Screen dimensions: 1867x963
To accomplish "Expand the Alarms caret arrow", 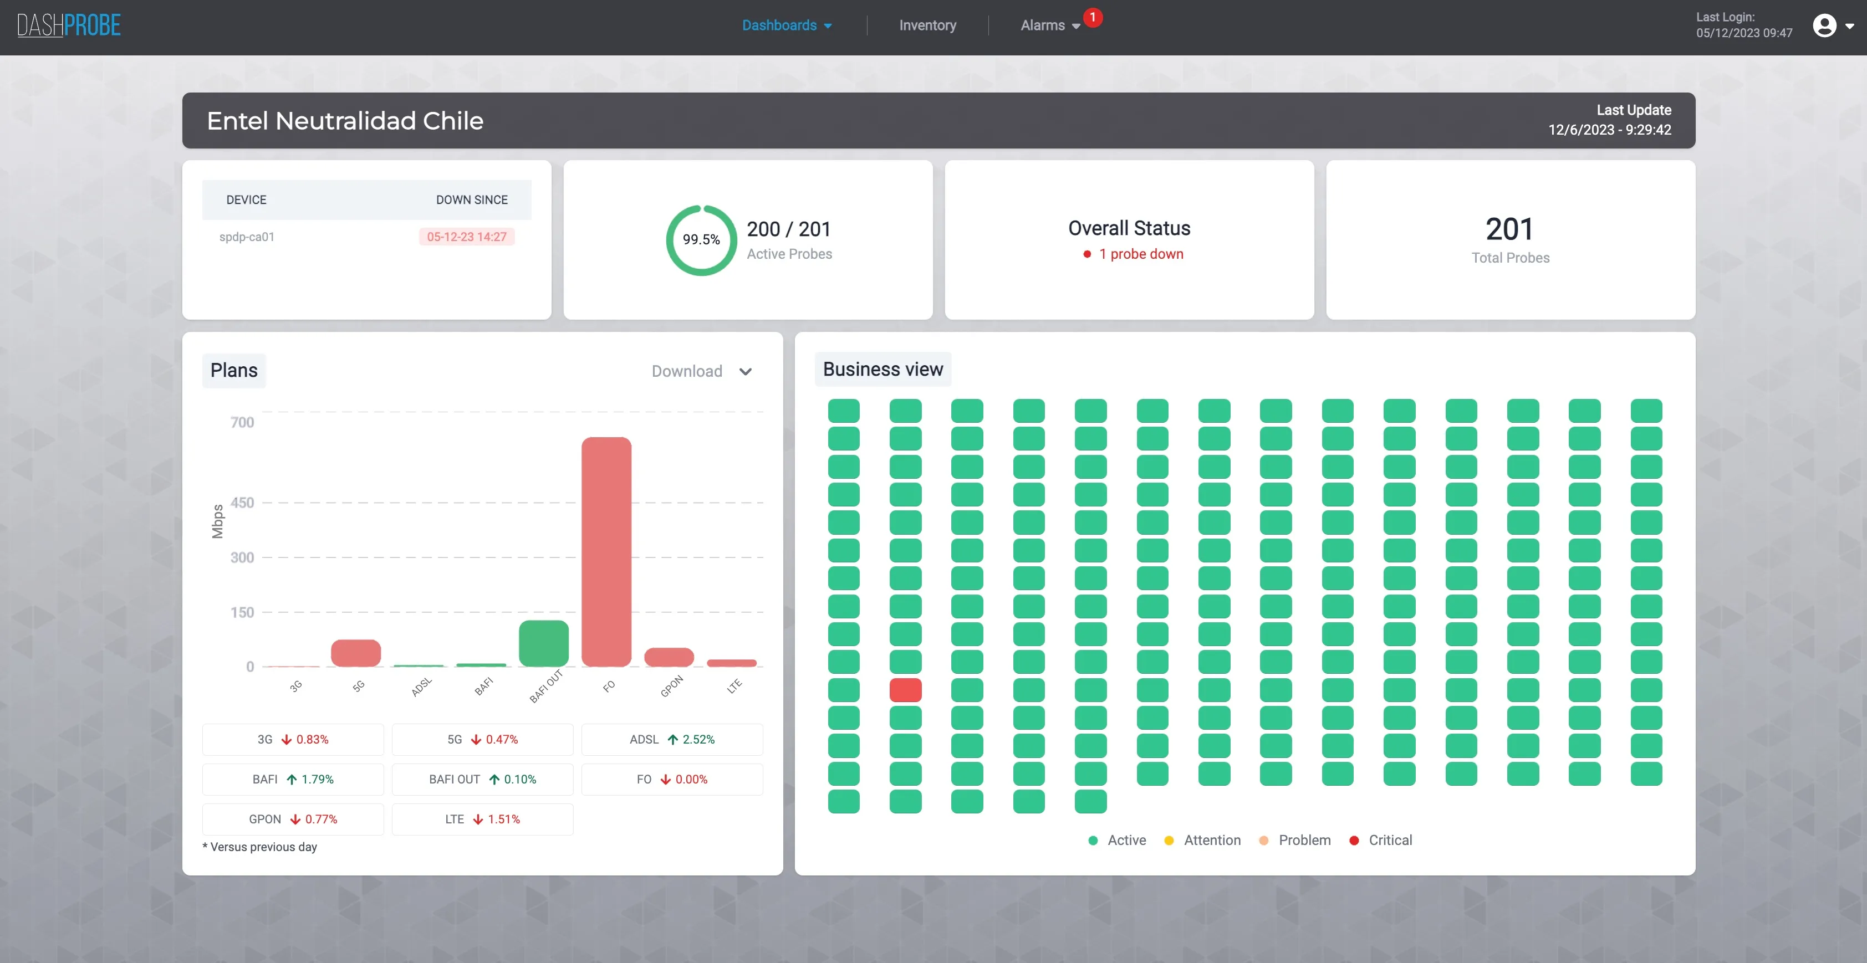I will (1077, 26).
